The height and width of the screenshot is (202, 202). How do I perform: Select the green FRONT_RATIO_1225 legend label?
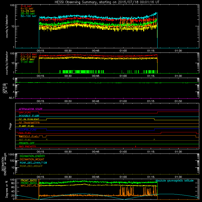[x=33, y=183]
